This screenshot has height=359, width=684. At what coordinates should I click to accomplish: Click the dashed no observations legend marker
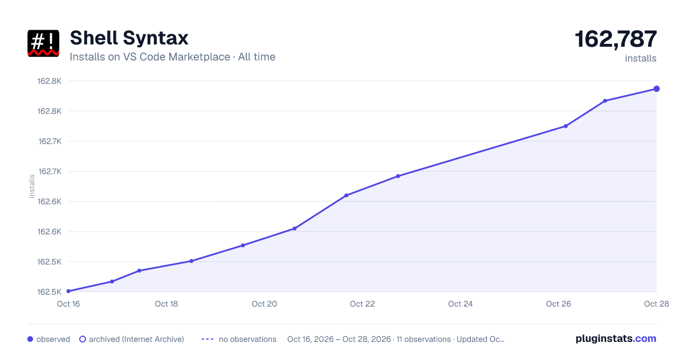[x=207, y=339]
